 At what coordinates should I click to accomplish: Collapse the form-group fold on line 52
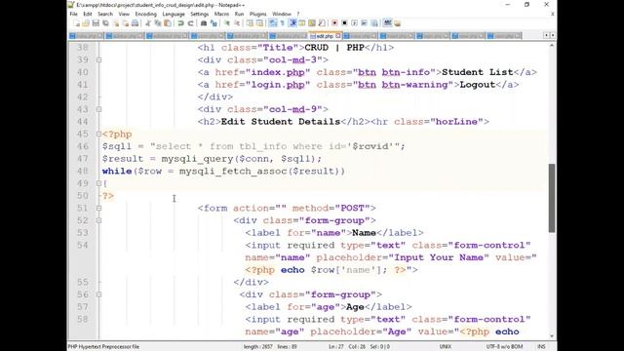[98, 220]
